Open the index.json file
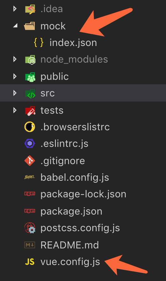Screen dimensions: 166x281 [x=73, y=43]
